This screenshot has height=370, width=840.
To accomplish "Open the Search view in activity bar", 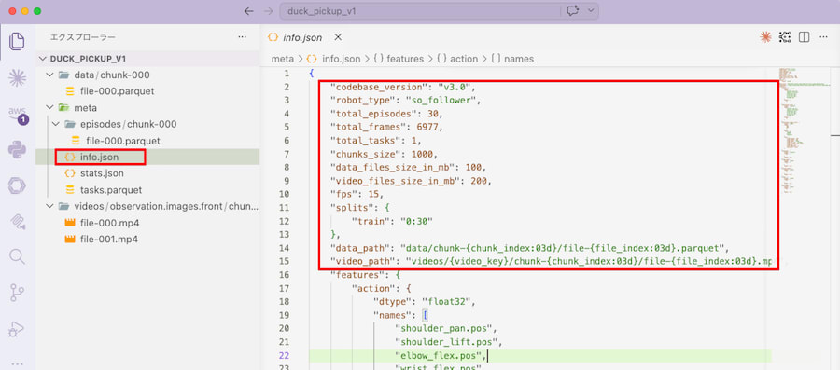I will [x=17, y=256].
